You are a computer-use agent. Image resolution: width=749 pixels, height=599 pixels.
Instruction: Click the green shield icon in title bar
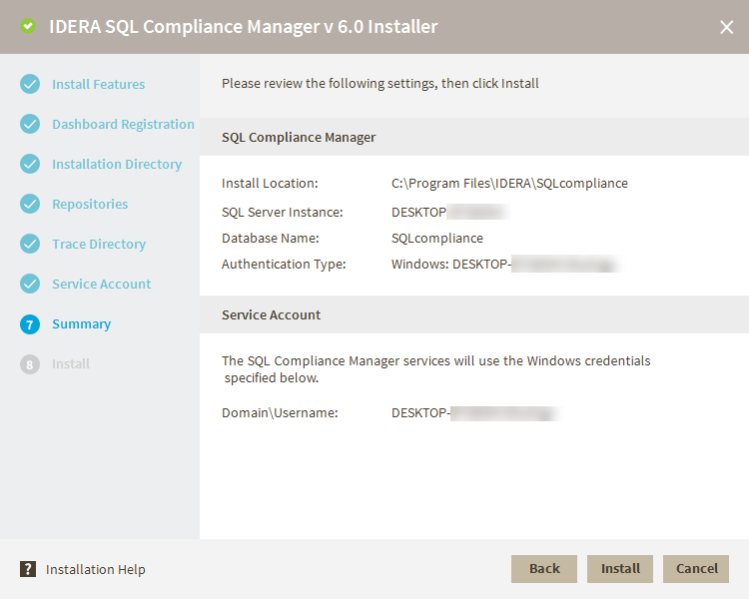pos(28,27)
